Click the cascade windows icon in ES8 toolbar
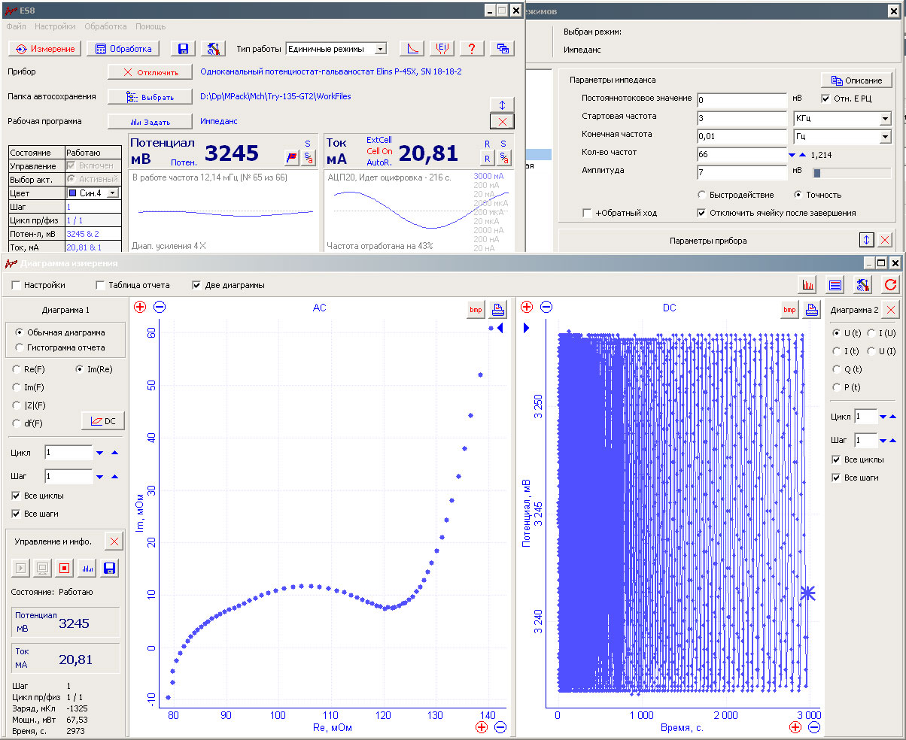Image resolution: width=906 pixels, height=740 pixels. click(x=502, y=49)
